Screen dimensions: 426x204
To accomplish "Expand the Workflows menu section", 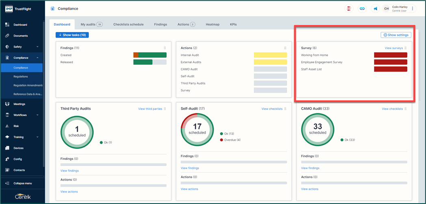I will tap(37, 115).
